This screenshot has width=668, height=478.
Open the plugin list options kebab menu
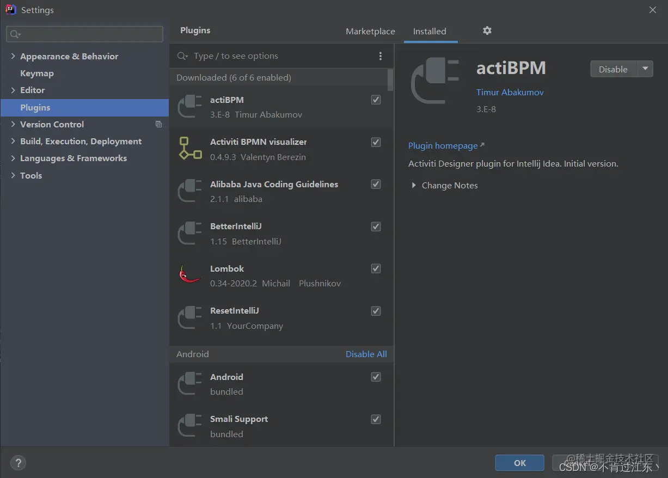(x=380, y=56)
